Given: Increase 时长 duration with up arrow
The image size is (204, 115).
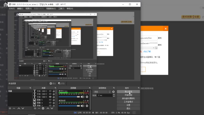Looking at the screenshot, I should point(114,95).
